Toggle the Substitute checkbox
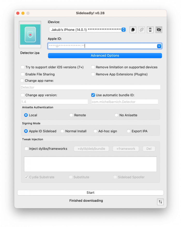The width and height of the screenshot is (181, 227). click(x=71, y=177)
